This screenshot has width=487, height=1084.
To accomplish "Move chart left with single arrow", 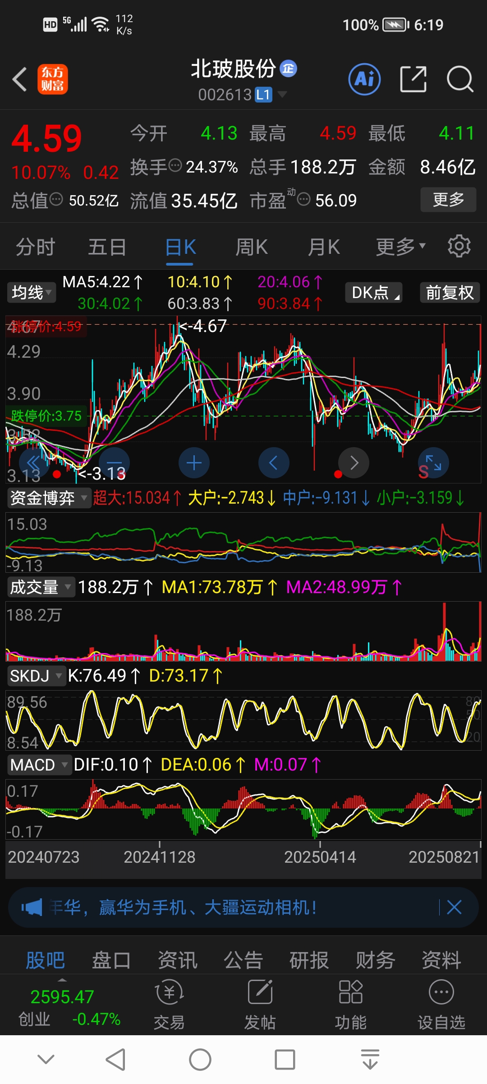I will click(x=274, y=463).
